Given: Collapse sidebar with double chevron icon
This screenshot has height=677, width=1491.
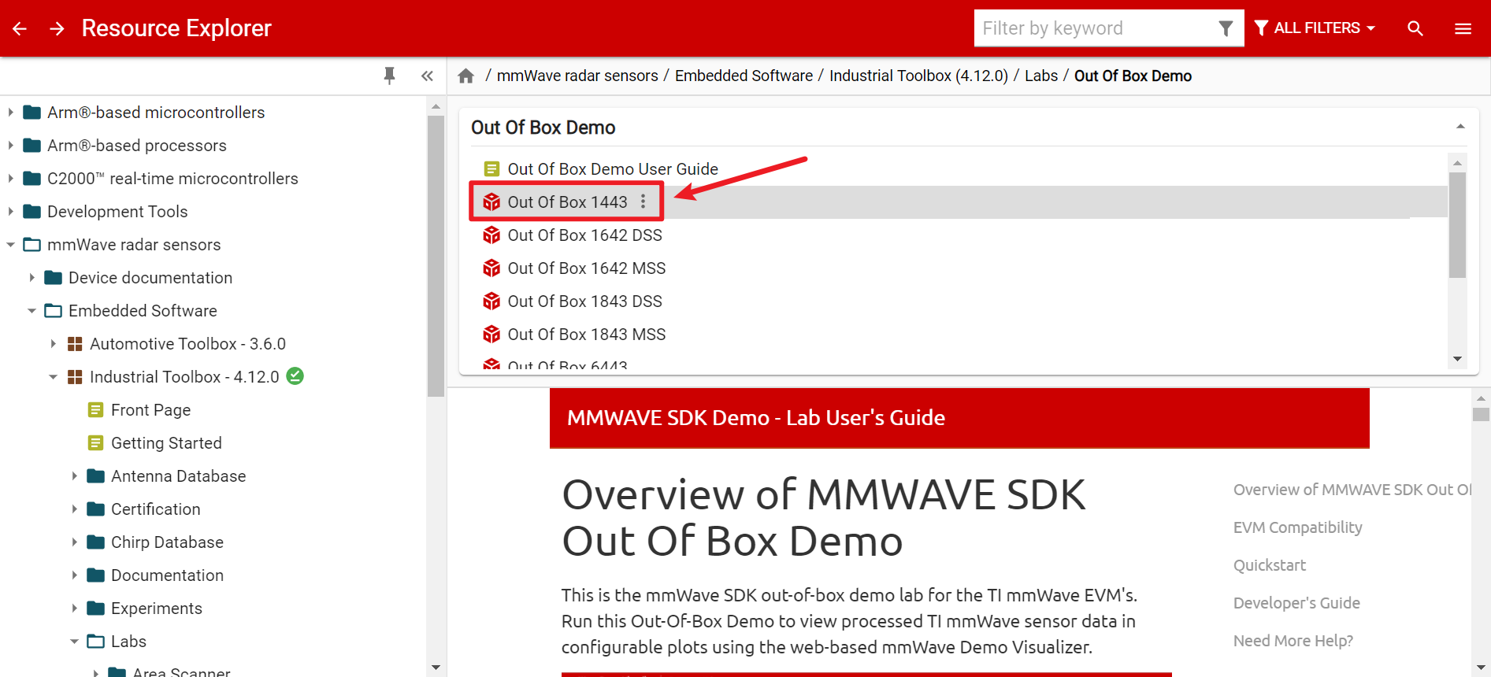Looking at the screenshot, I should 427,76.
